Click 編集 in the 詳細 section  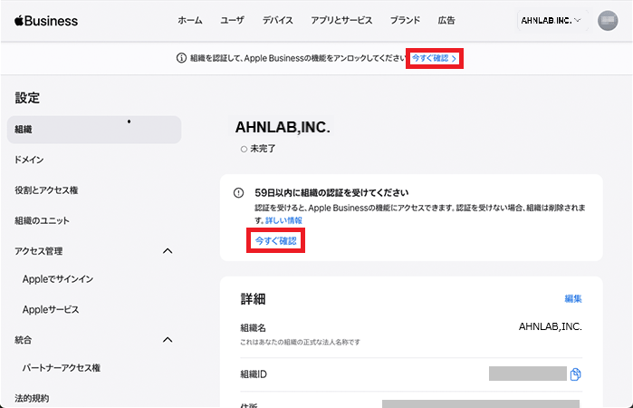[573, 299]
